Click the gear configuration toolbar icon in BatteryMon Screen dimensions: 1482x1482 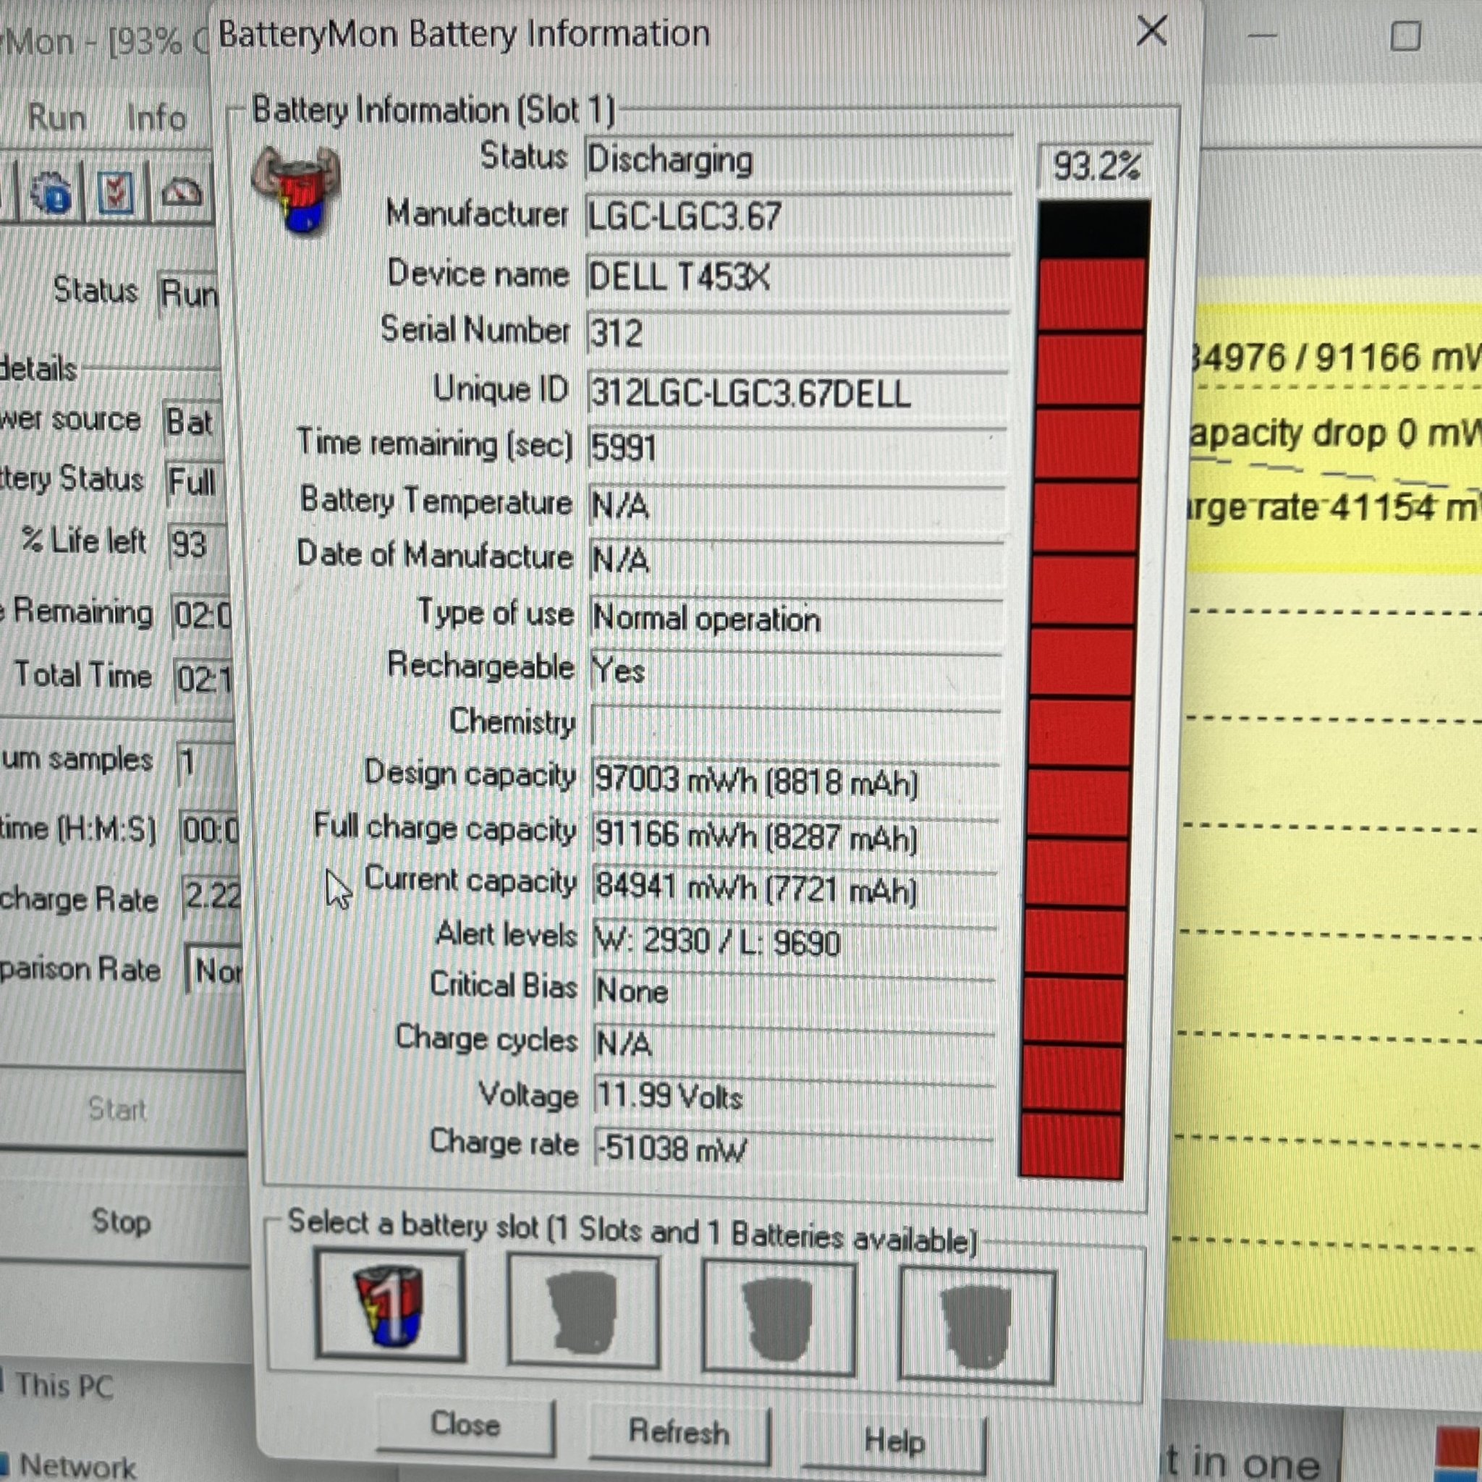click(51, 192)
